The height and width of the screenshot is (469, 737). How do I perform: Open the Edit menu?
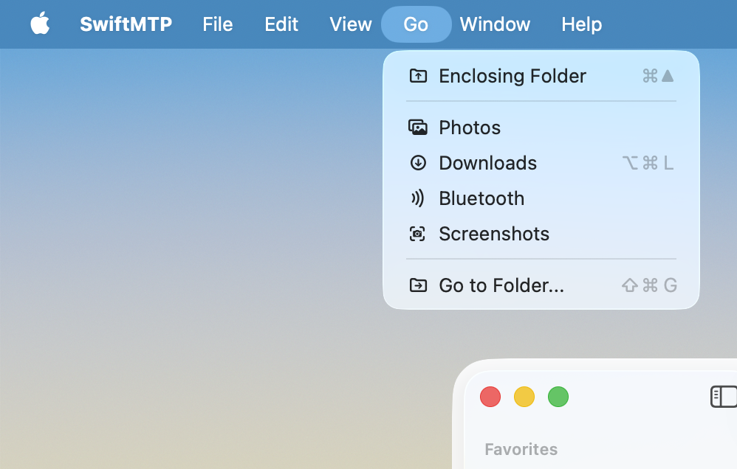281,24
